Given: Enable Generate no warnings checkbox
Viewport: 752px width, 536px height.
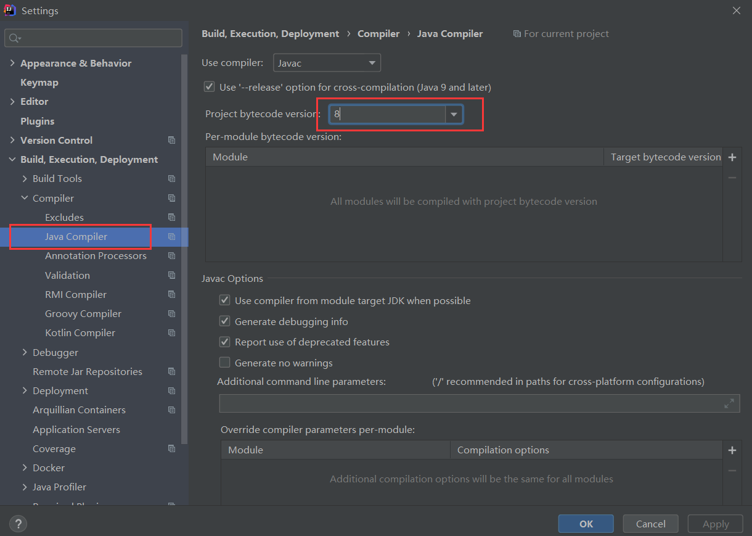Looking at the screenshot, I should click(225, 363).
